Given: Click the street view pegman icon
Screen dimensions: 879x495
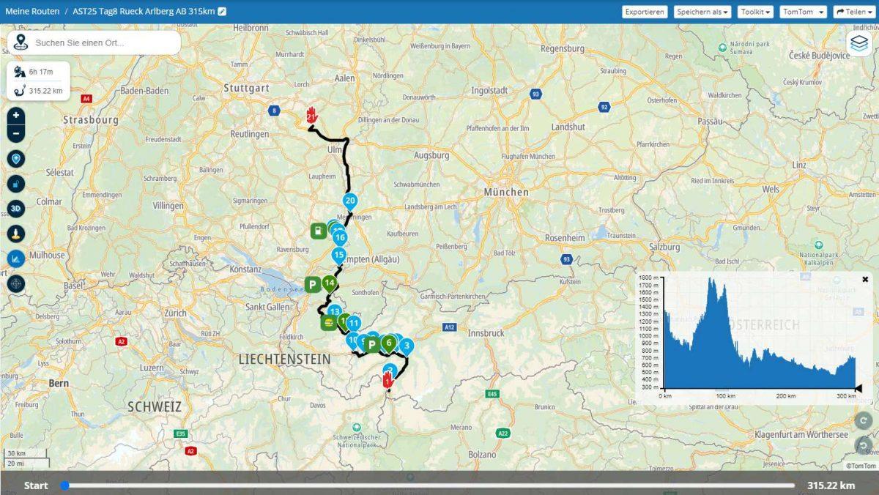Looking at the screenshot, I should pyautogui.click(x=16, y=234).
